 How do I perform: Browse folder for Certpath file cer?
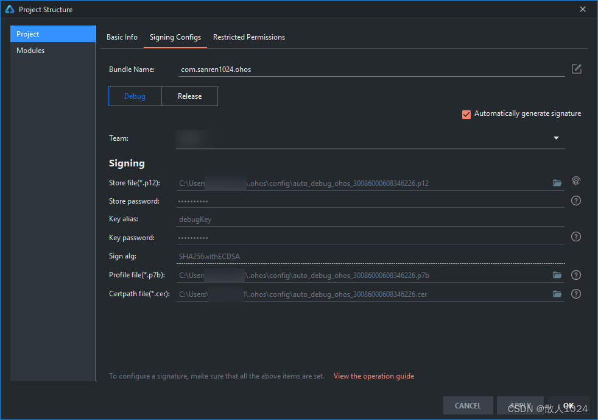click(557, 294)
